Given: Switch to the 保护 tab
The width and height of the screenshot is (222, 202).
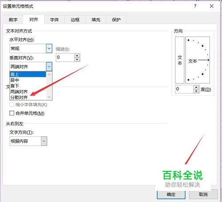Looking at the screenshot, I should pyautogui.click(x=116, y=20).
